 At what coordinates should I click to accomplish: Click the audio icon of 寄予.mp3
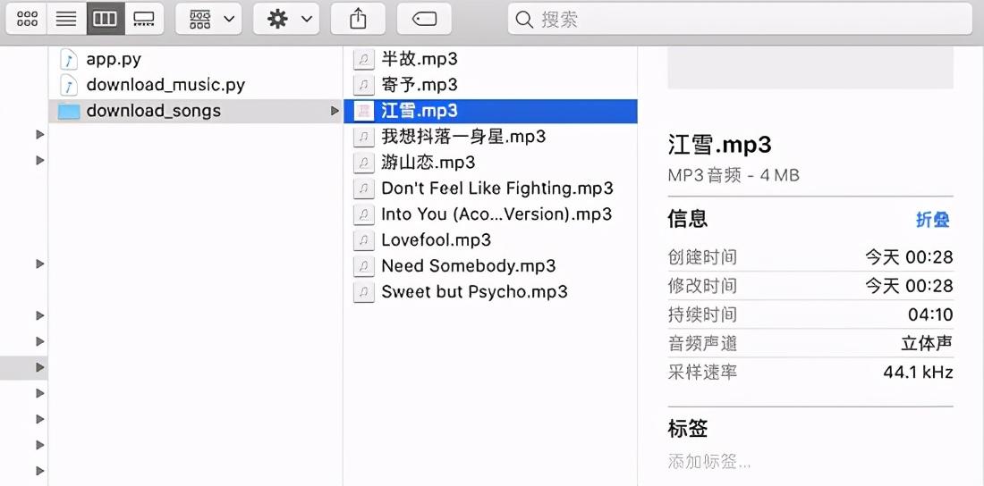363,85
